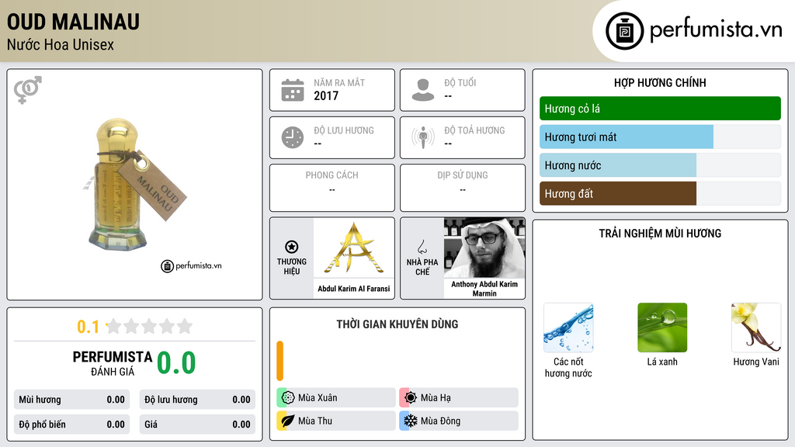Click the PHONG CÁCH style box
The width and height of the screenshot is (795, 447).
coord(332,188)
